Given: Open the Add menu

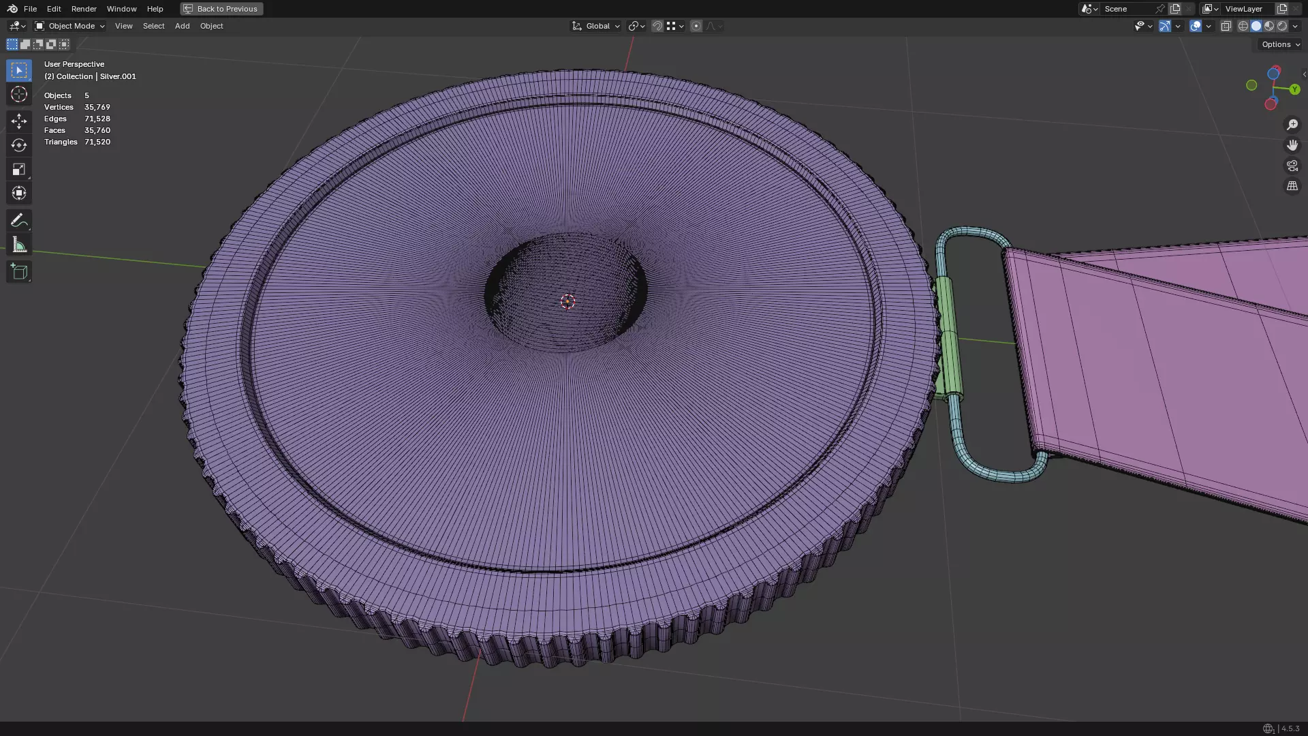Looking at the screenshot, I should (x=182, y=26).
